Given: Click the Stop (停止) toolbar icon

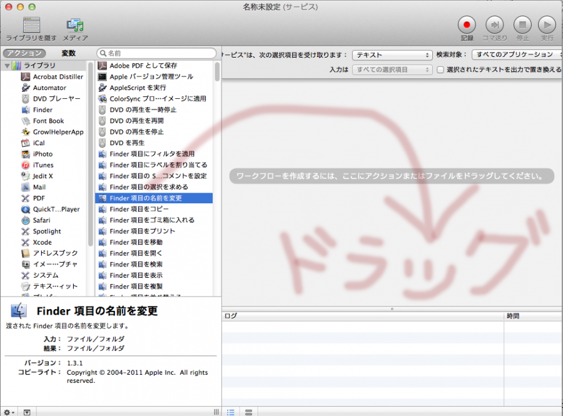Looking at the screenshot, I should coord(522,25).
